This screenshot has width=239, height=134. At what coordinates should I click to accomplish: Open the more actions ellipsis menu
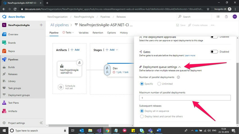pos(213,25)
